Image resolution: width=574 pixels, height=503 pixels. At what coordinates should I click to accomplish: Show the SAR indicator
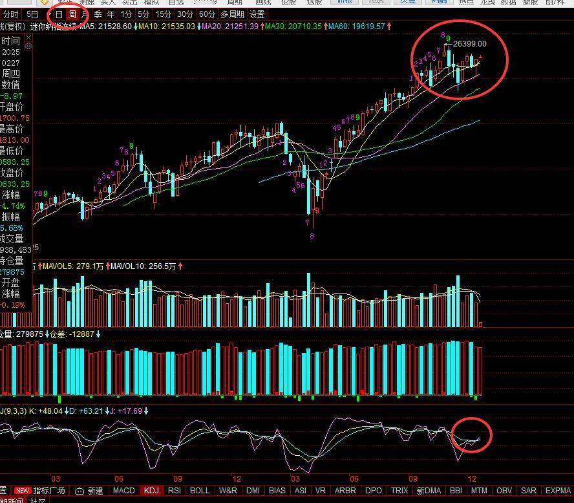(528, 491)
